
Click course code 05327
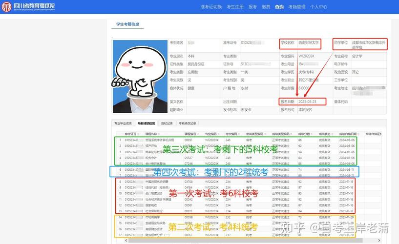[189, 158]
